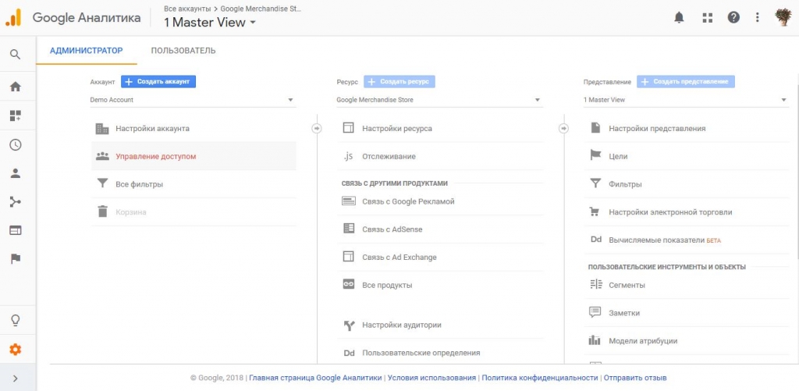Open search in the left sidebar
This screenshot has height=391, width=799.
point(16,55)
